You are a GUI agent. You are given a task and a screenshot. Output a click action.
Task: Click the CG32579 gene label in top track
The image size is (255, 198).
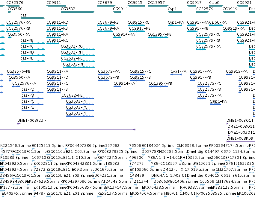pyautogui.click(x=205, y=9)
